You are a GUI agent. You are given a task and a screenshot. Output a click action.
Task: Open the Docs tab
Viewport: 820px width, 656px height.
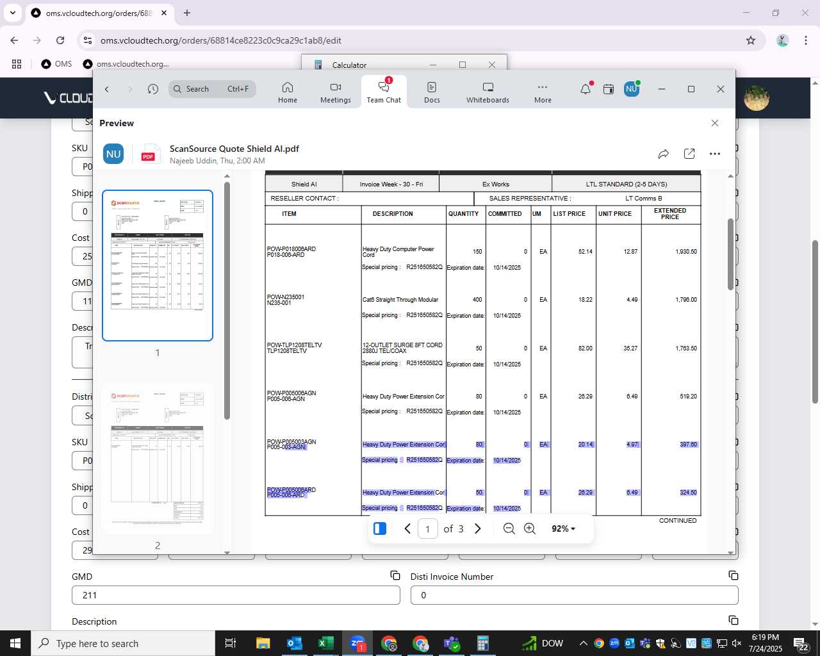coord(432,92)
